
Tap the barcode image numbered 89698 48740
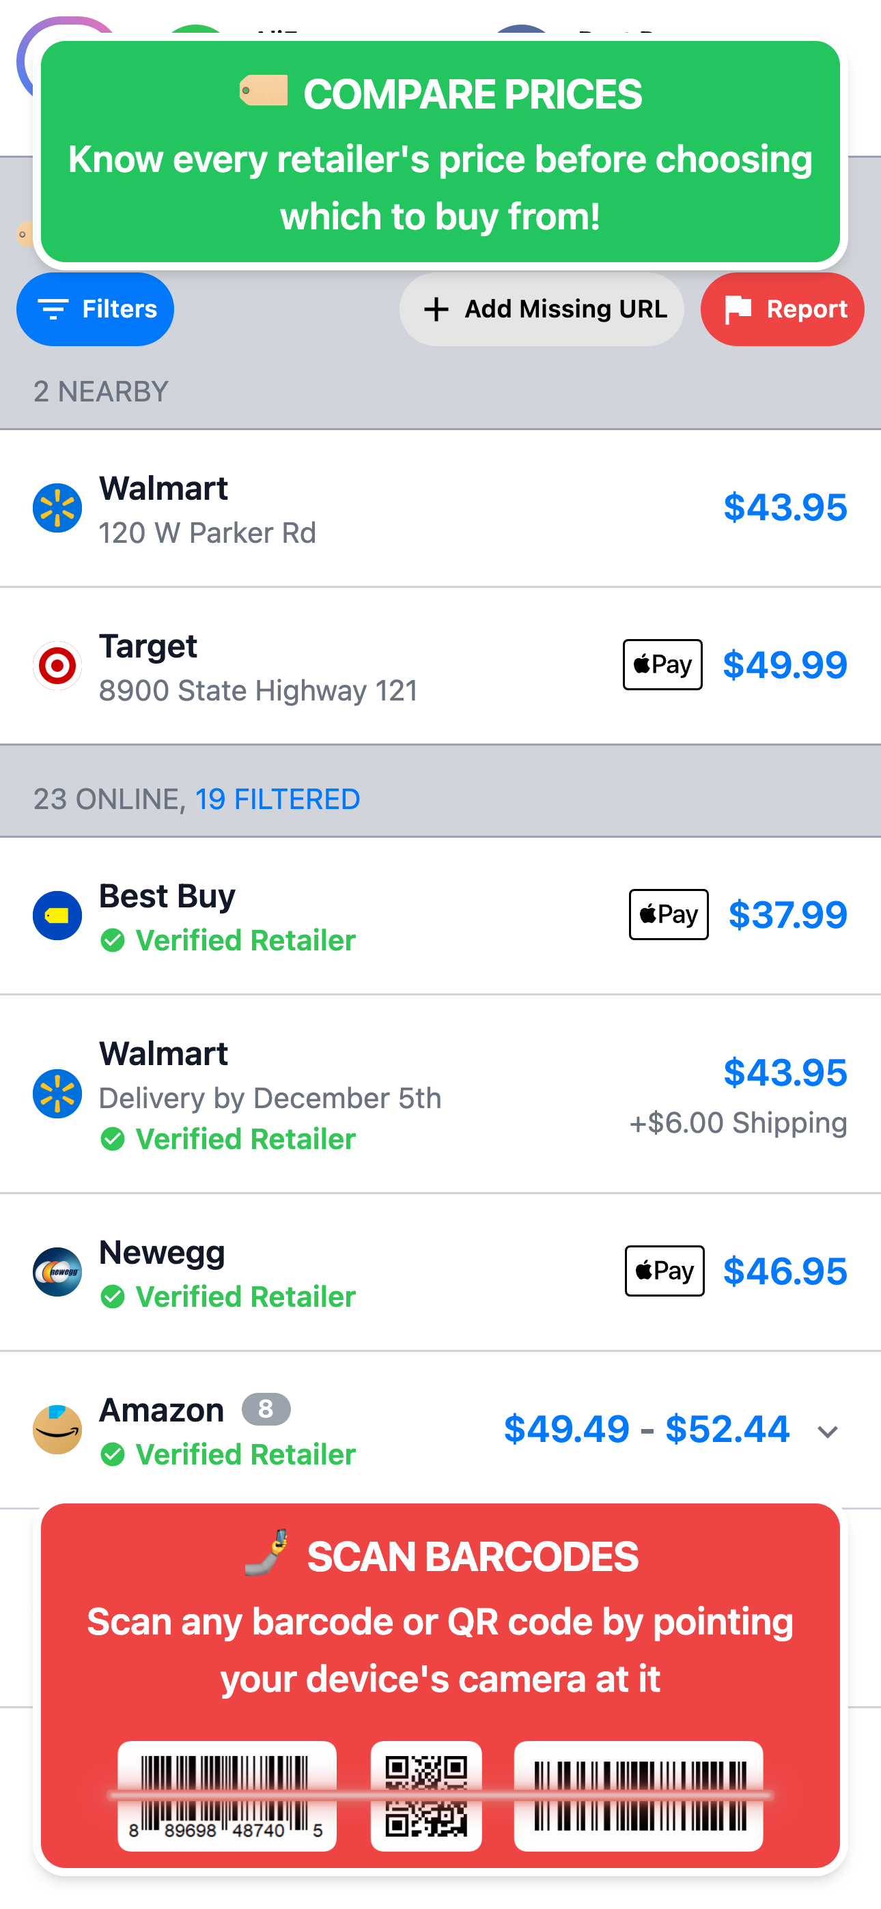coord(227,1796)
